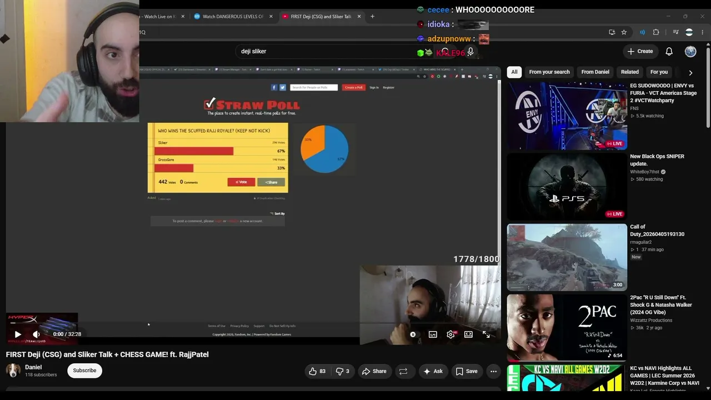Share the video
The height and width of the screenshot is (400, 711).
coord(374,371)
